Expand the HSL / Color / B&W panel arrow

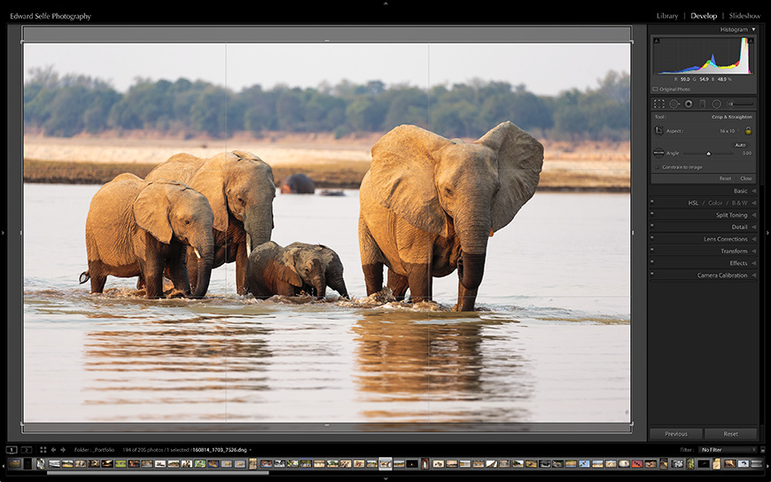[x=754, y=203]
